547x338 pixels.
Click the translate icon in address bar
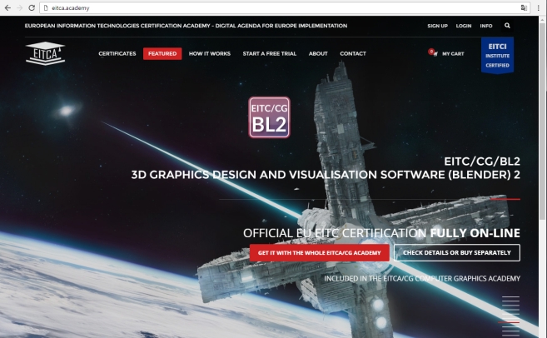[524, 7]
